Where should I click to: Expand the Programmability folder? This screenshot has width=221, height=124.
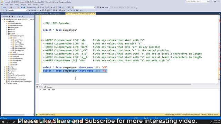(9, 59)
